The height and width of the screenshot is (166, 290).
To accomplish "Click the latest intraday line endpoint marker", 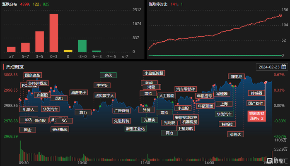I will (266, 82).
